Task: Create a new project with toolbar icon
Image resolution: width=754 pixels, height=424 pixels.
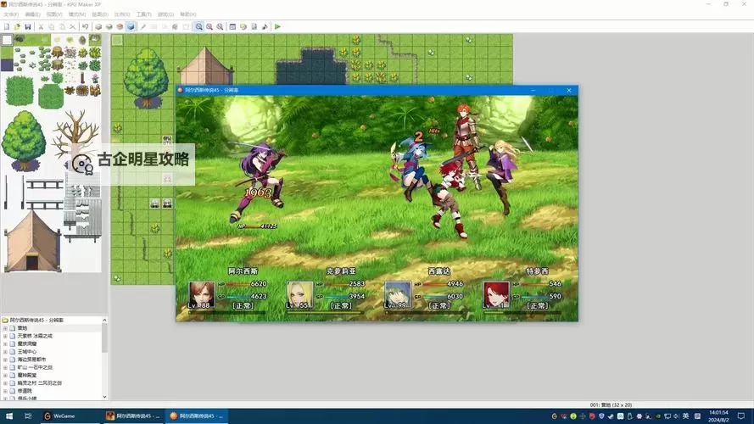Action: pyautogui.click(x=7, y=27)
